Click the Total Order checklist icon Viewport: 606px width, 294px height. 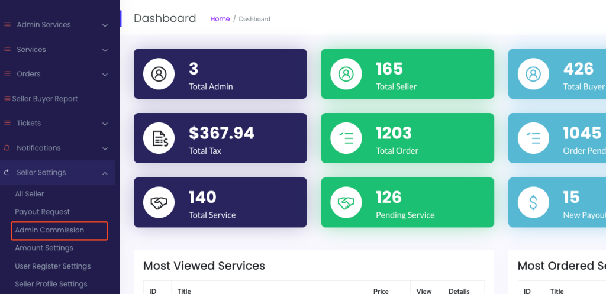tap(346, 138)
